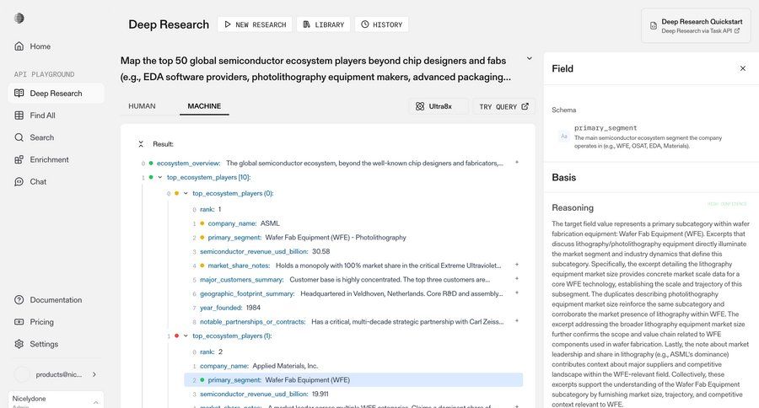Collapse top_ecosystem_players (0) entry
Image resolution: width=759 pixels, height=408 pixels.
point(186,193)
